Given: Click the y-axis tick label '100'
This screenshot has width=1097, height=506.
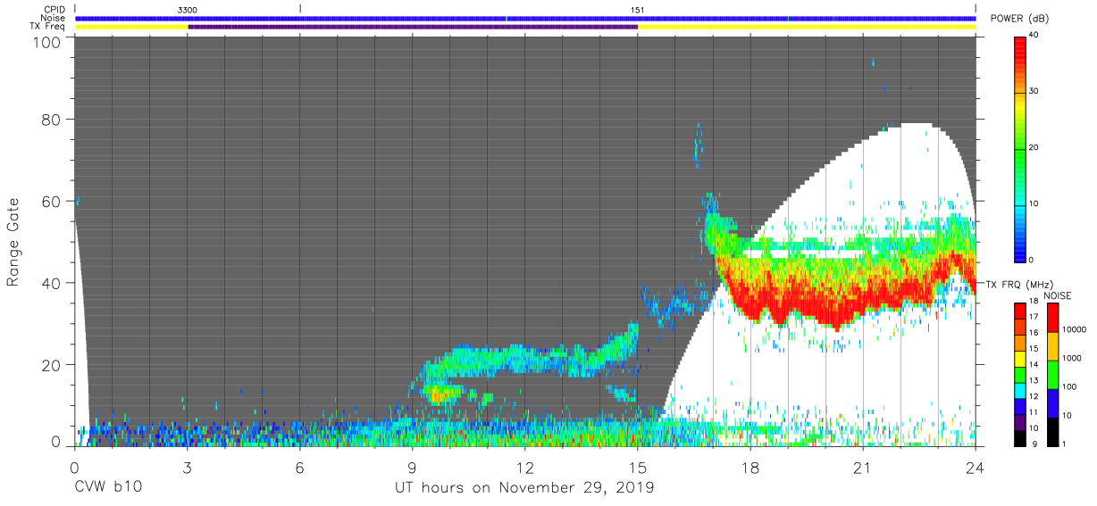Looking at the screenshot, I should pyautogui.click(x=46, y=42).
